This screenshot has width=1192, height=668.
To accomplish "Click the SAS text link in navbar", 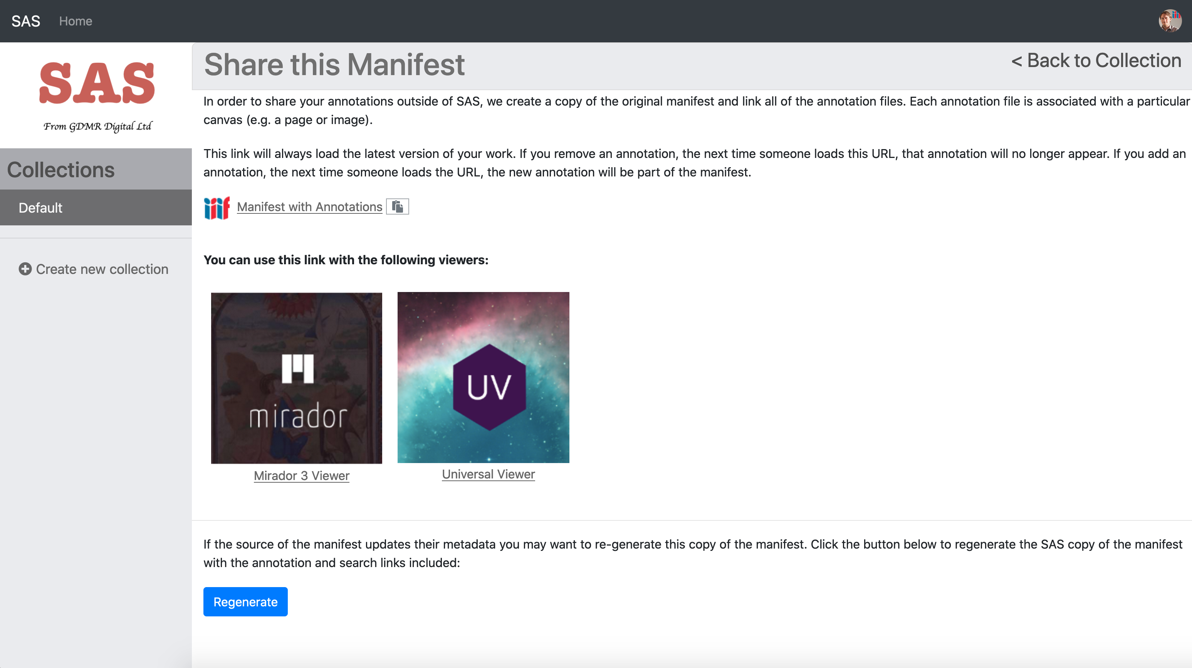I will pos(25,20).
